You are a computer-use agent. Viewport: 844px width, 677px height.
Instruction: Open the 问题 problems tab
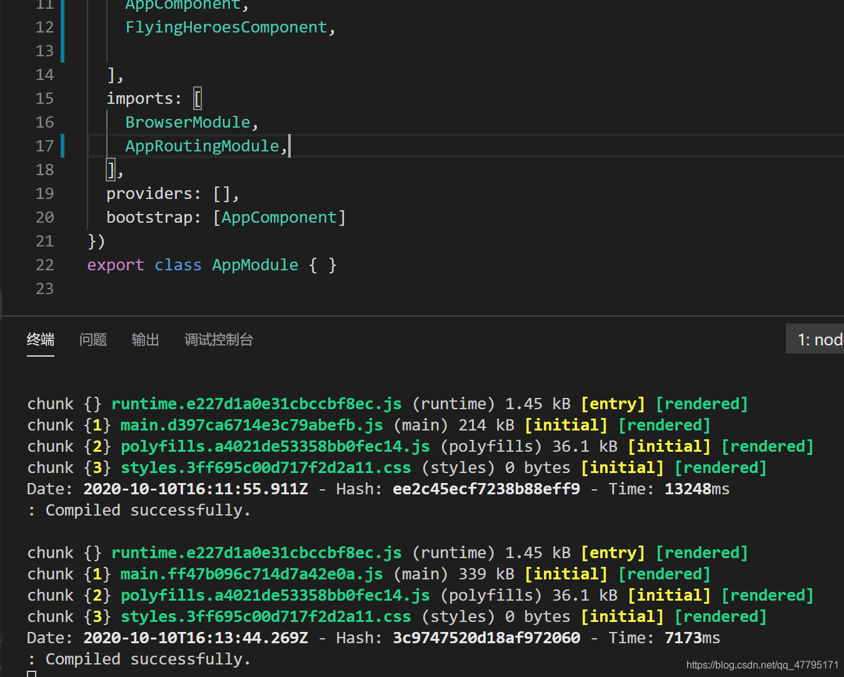pyautogui.click(x=93, y=339)
